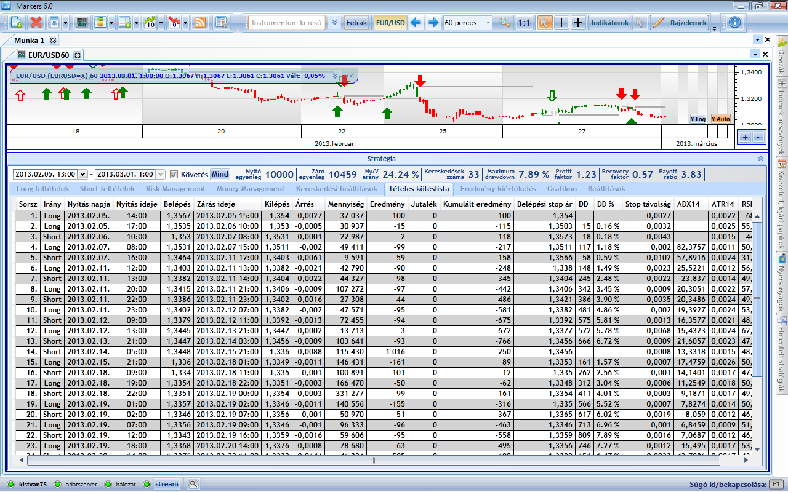Viewport: 788px width, 492px height.
Task: Open dropdown next to add table icon
Action: [136, 23]
